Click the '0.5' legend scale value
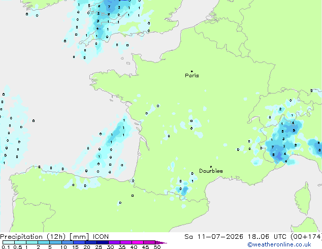 (18, 247)
